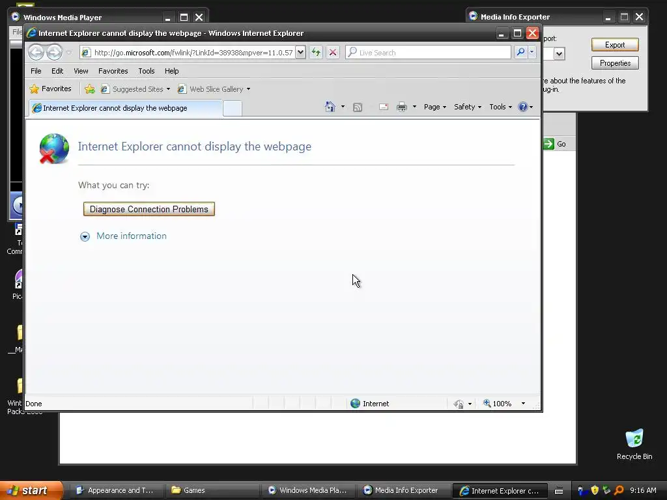667x500 pixels.
Task: Open the Recycle Bin desktop icon
Action: [x=634, y=444]
